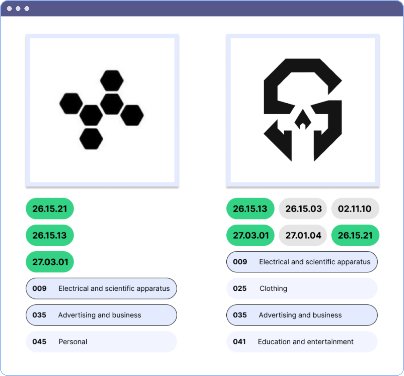Screen dimensions: 404x376
Task: Enable the grayed 02.11.10 code on the right
Action: coord(355,209)
